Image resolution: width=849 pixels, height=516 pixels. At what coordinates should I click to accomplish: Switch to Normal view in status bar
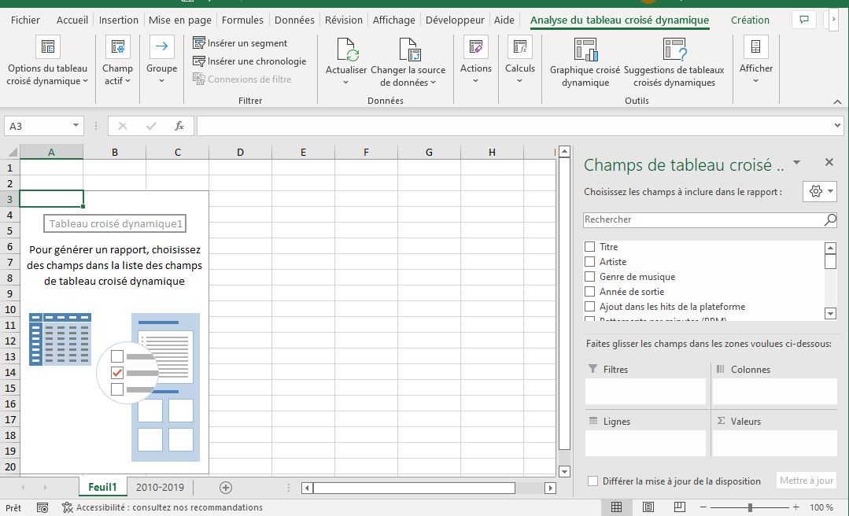(616, 507)
